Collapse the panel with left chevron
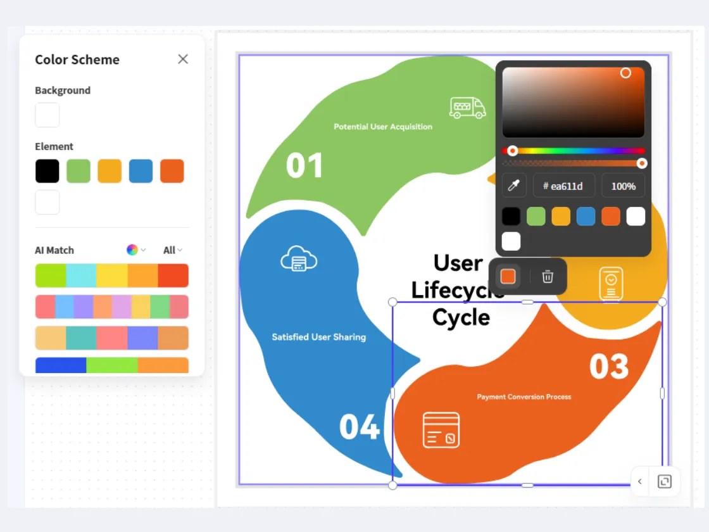The image size is (709, 532). point(640,481)
